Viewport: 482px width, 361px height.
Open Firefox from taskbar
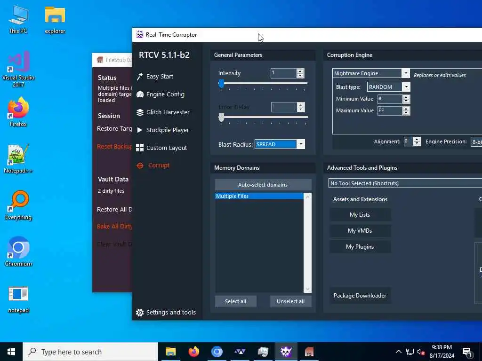coord(193,352)
